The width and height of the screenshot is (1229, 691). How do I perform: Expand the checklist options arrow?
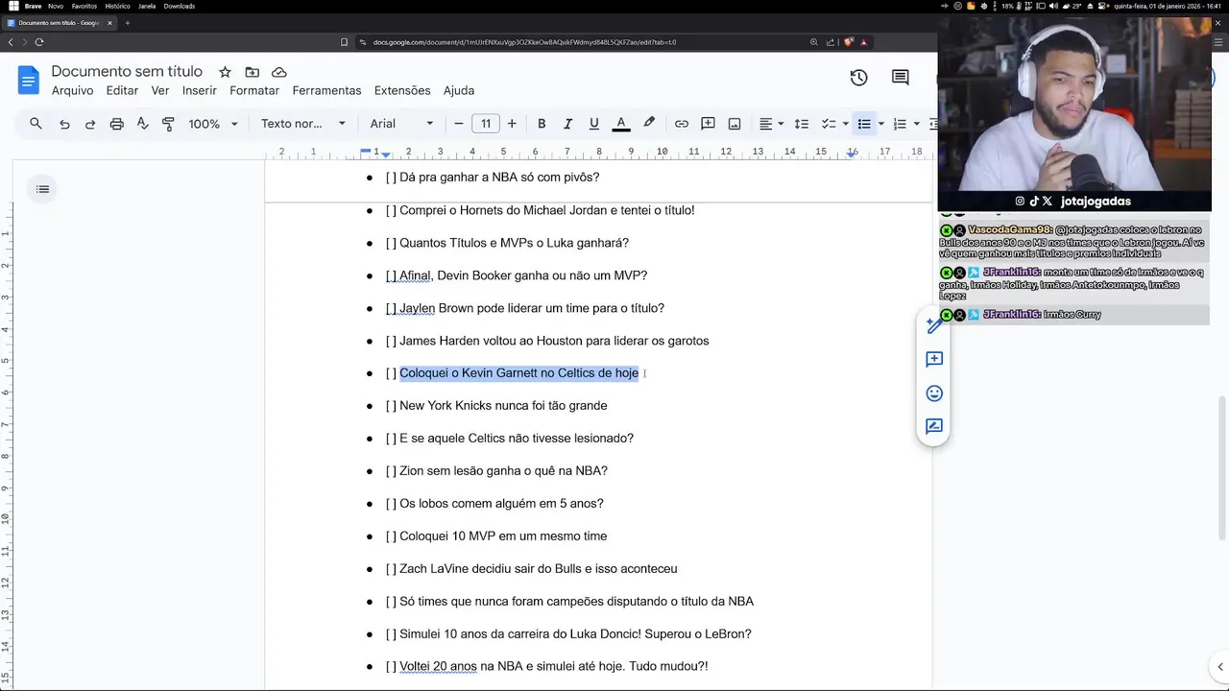[x=845, y=124]
